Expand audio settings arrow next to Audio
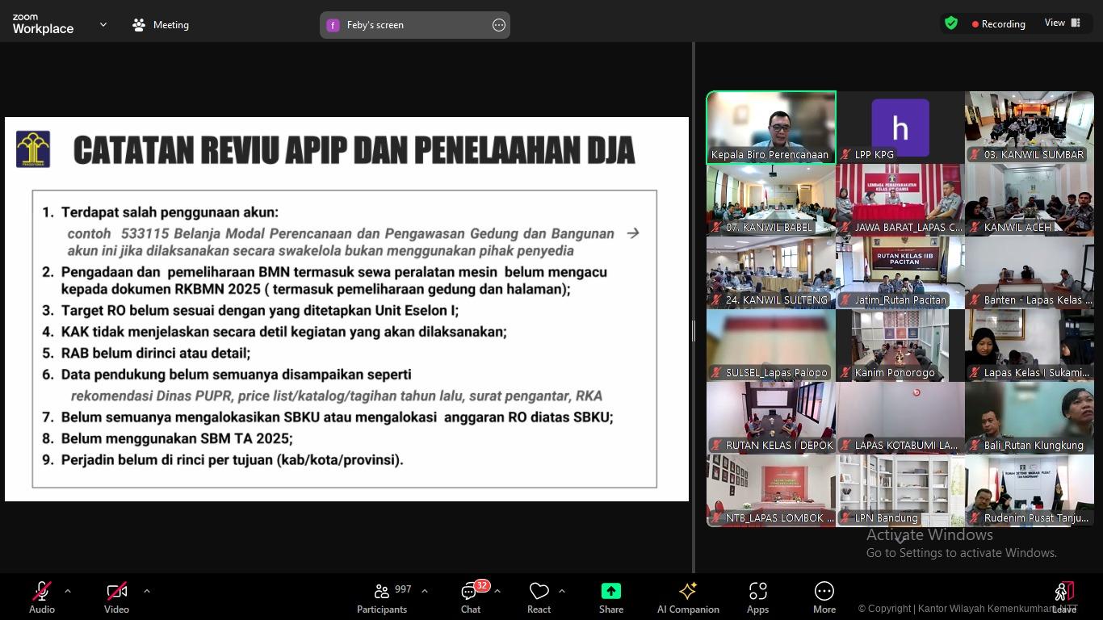The image size is (1103, 620). click(x=68, y=591)
